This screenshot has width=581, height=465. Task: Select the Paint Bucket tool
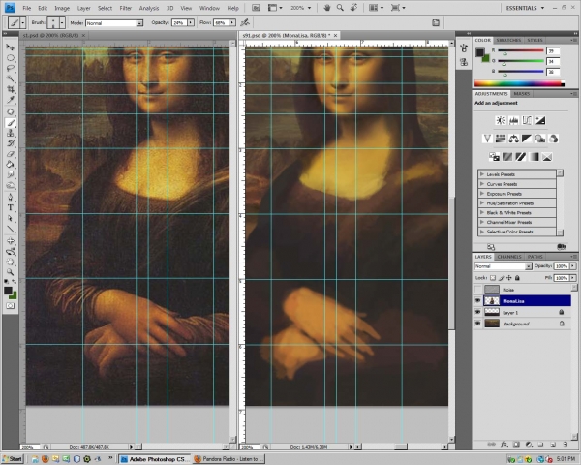[x=10, y=165]
